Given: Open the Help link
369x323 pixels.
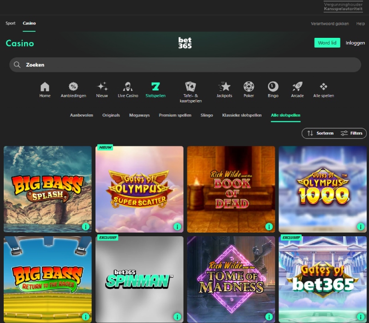Looking at the screenshot, I should point(360,24).
